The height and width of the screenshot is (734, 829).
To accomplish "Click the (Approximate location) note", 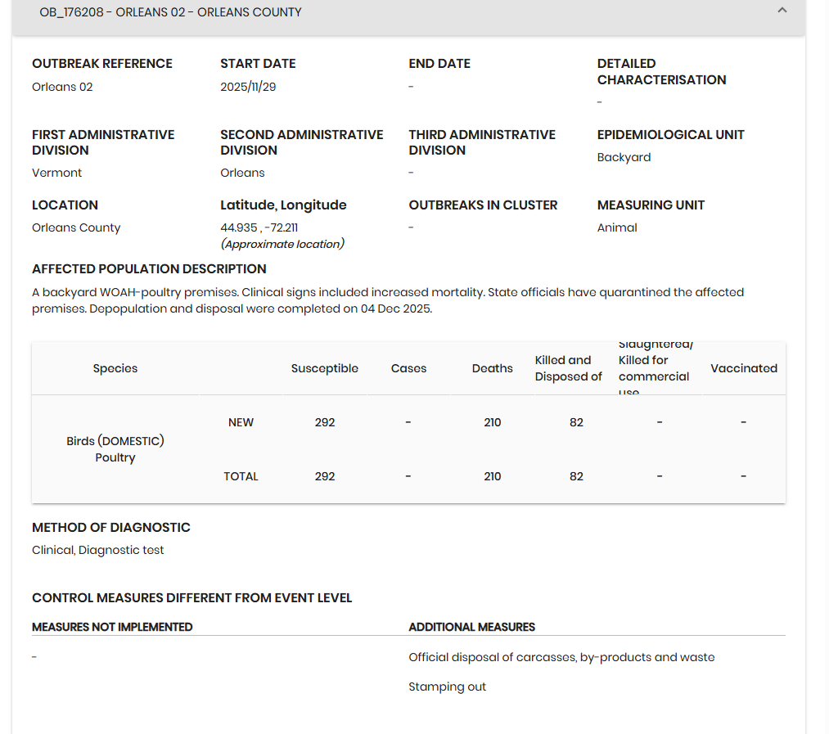I will 282,244.
